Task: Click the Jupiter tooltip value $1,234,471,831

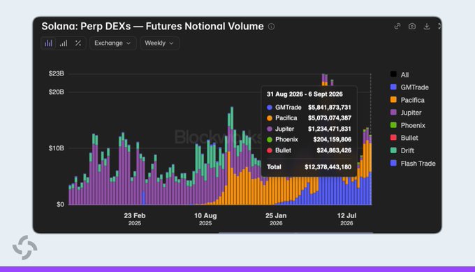Action: 330,129
